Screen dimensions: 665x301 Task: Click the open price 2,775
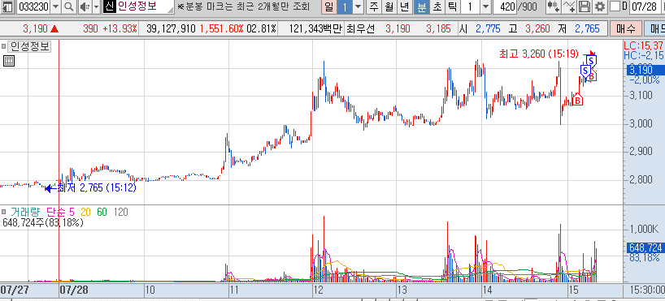[488, 28]
